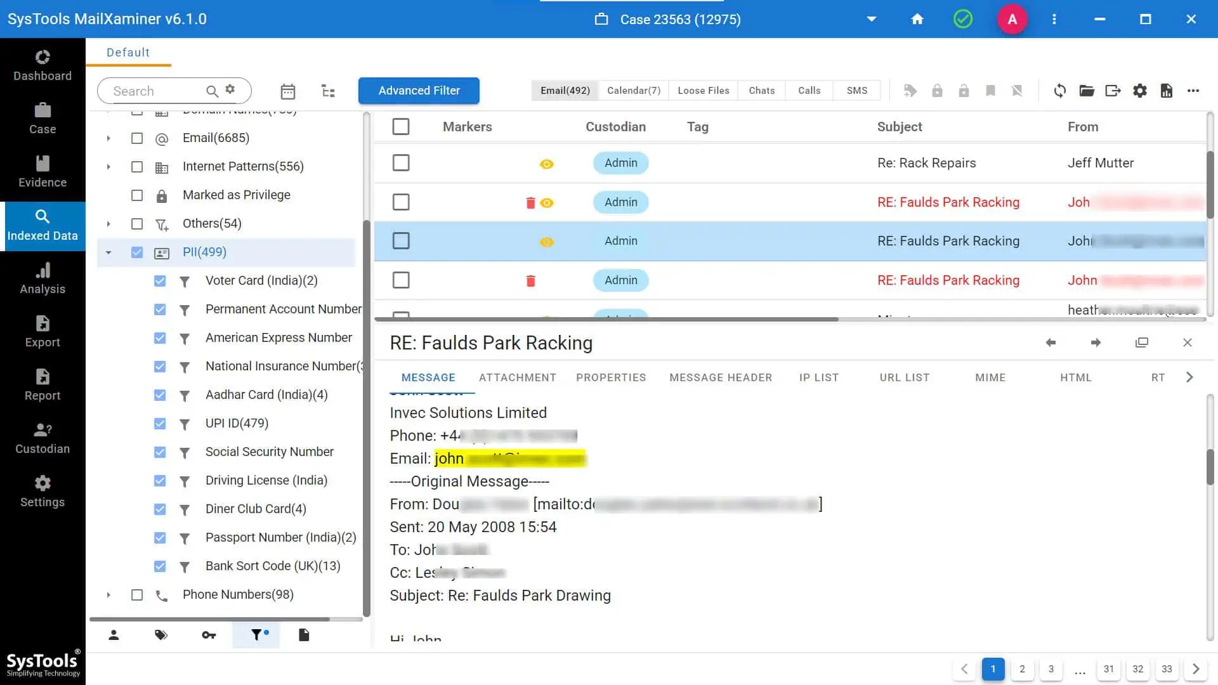Click the Advanced Filter button

coord(419,90)
